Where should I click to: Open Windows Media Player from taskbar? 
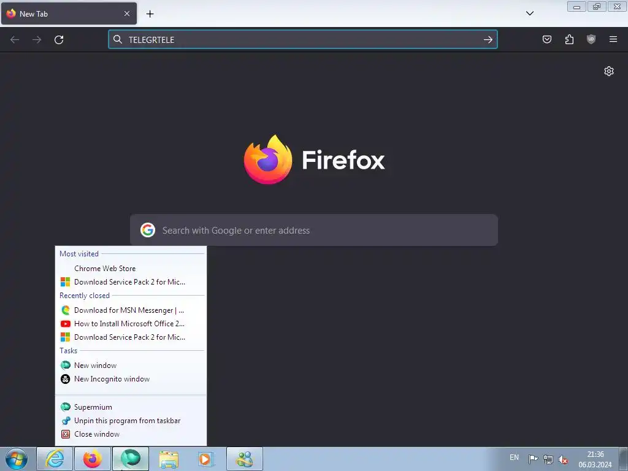(x=207, y=459)
